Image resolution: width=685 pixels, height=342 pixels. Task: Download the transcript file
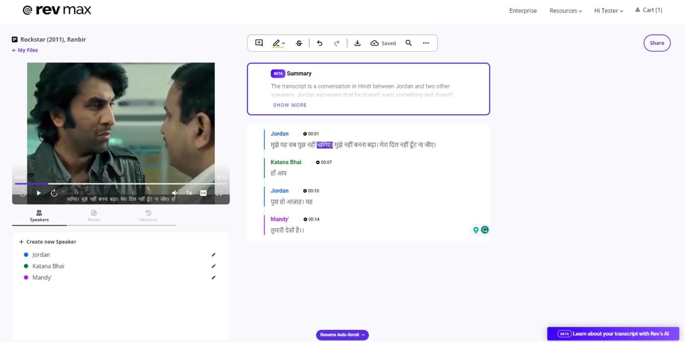[357, 43]
